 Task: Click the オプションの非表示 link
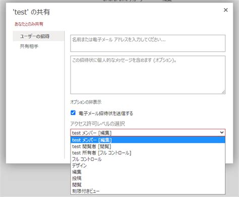(x=86, y=102)
